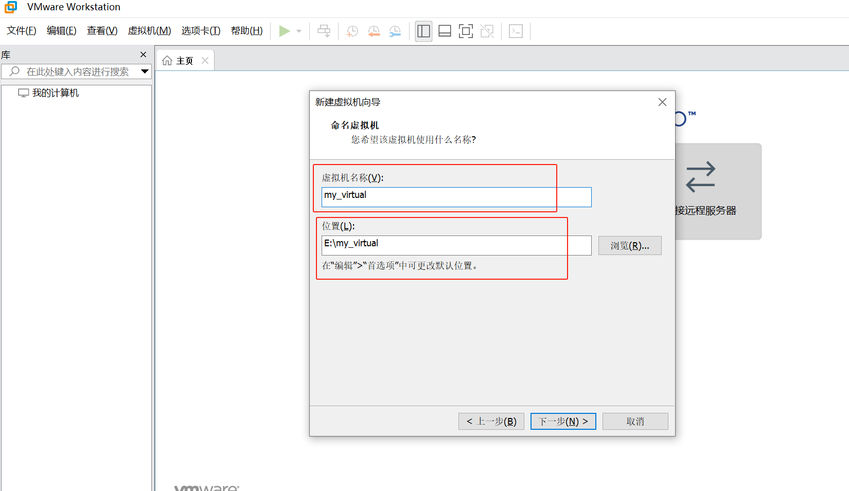849x491 pixels.
Task: Enter full screen mode icon
Action: tap(466, 31)
